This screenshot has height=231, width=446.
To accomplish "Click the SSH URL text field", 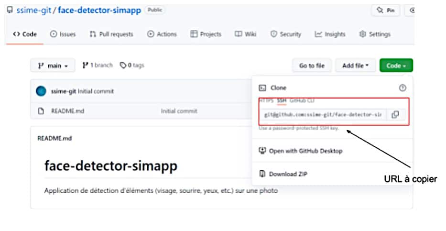I will coord(322,115).
